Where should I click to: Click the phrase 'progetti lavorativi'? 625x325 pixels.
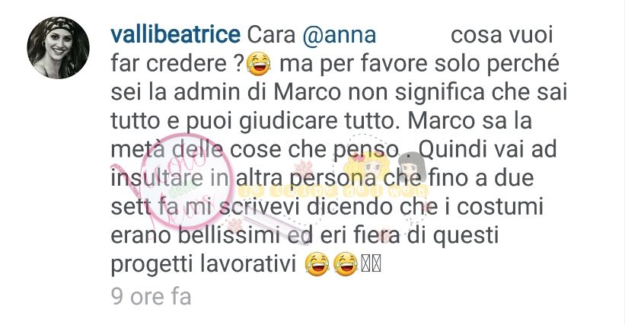pyautogui.click(x=204, y=266)
